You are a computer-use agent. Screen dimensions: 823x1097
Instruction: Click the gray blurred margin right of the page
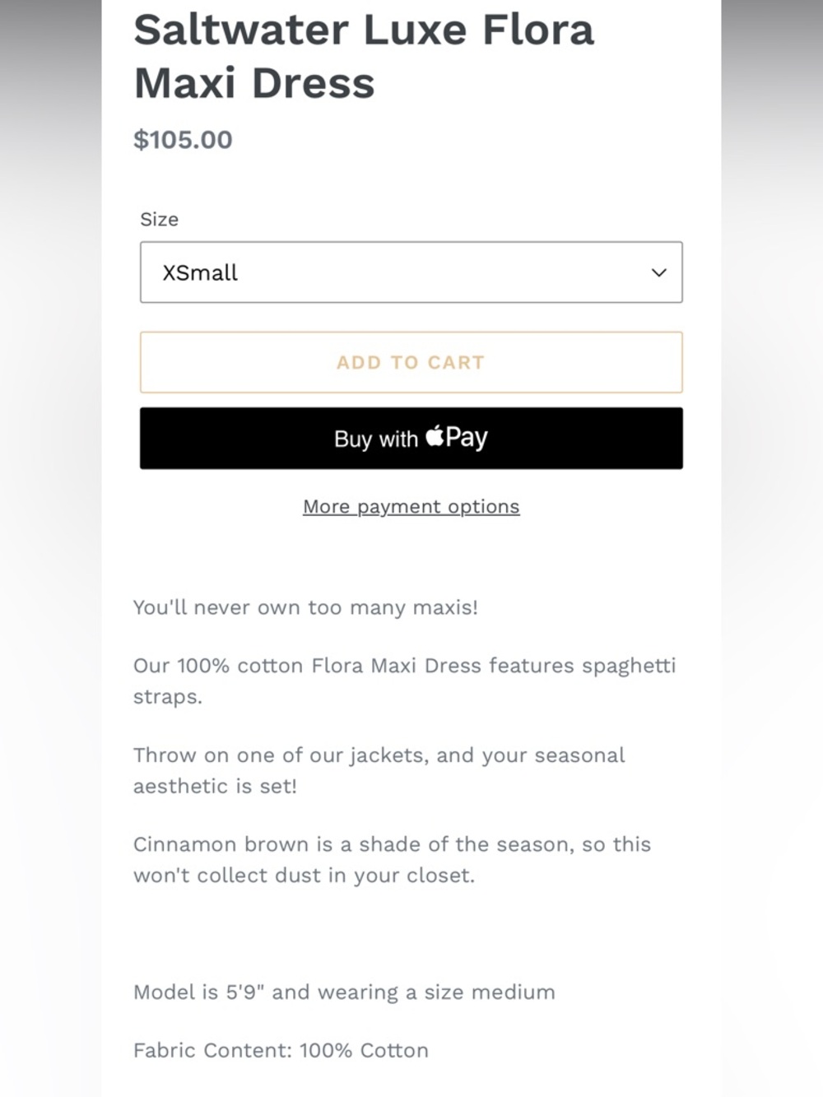tap(772, 548)
